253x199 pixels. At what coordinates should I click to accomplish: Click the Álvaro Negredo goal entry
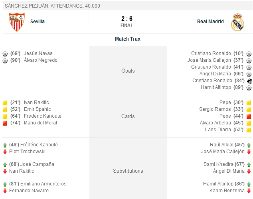pos(40,60)
